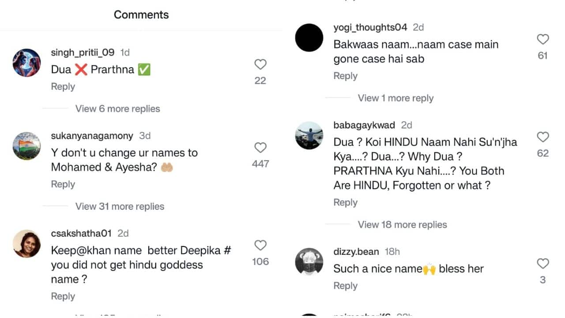The height and width of the screenshot is (318, 565).
Task: Open singh_pritii_09's profile picture
Action: click(26, 63)
